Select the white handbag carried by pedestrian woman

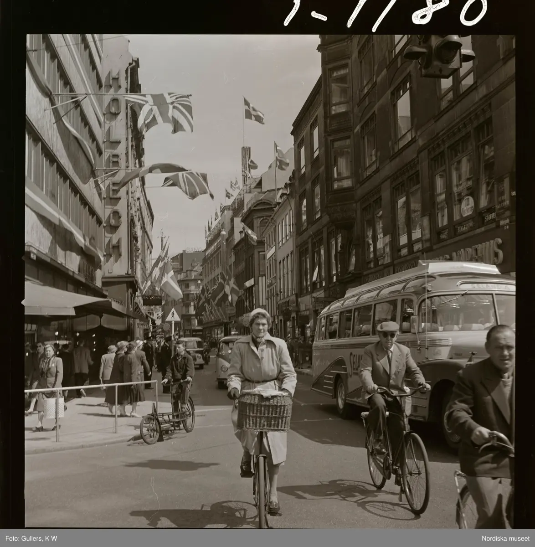(55, 407)
